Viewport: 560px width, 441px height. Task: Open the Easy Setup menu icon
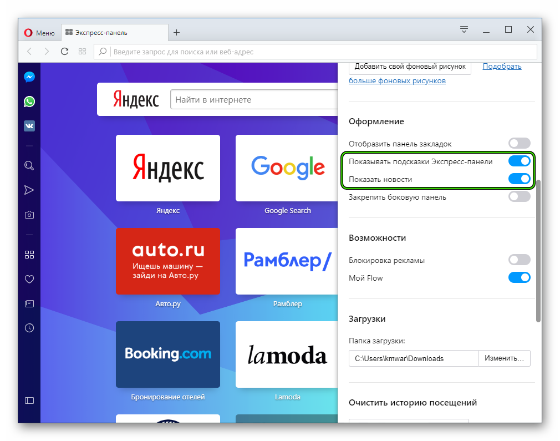(x=464, y=29)
